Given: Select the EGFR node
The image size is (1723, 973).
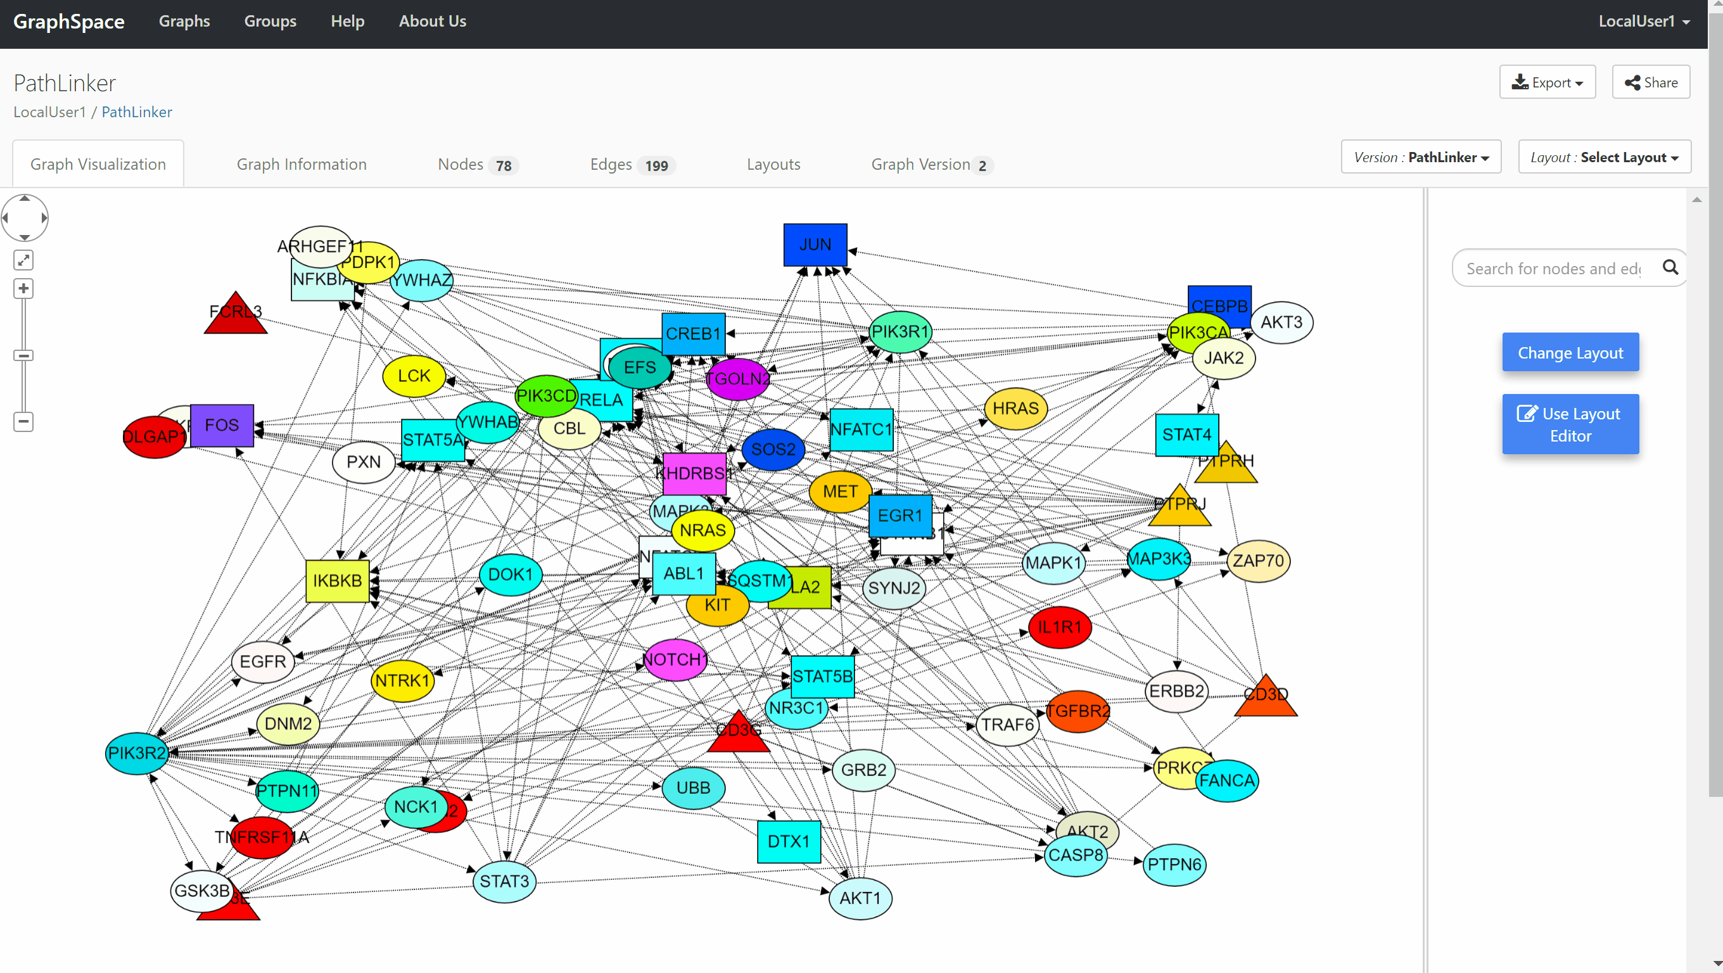Looking at the screenshot, I should [262, 661].
